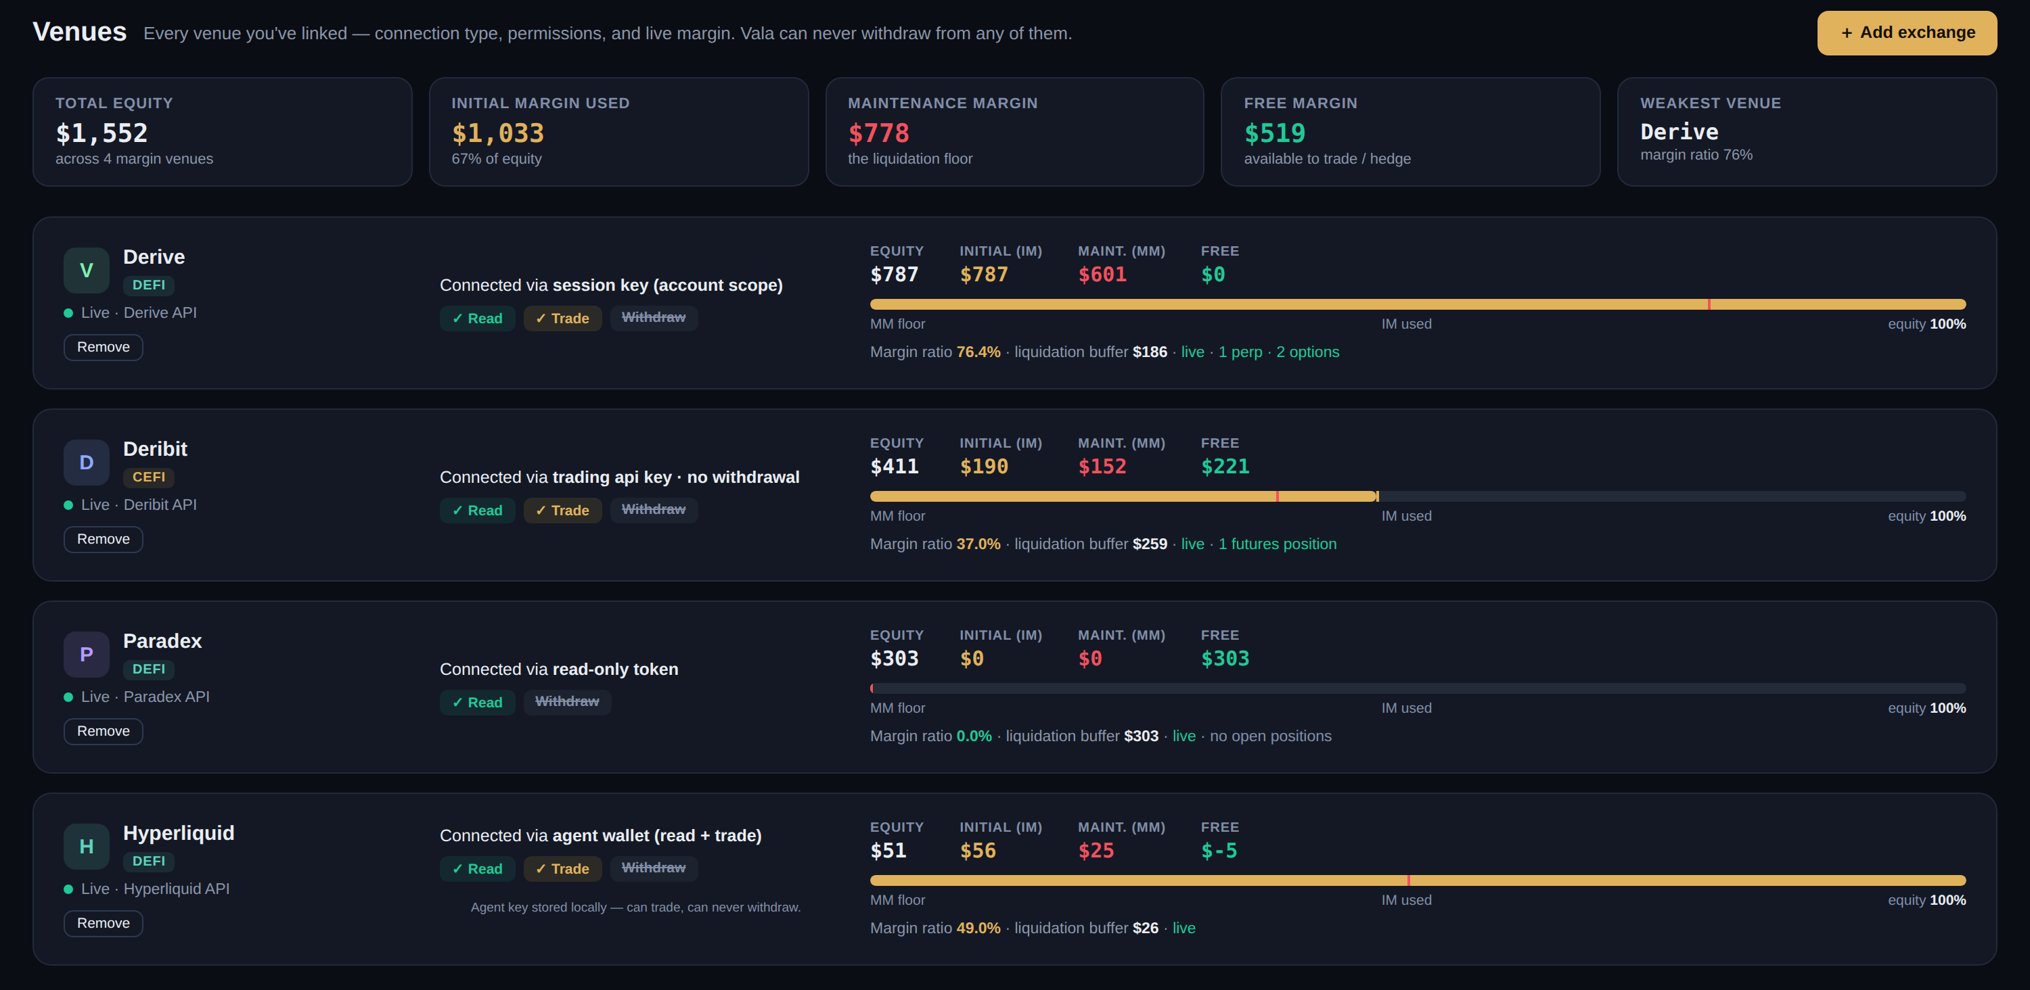Open the Maintenance Margin summary card
Screen dimensions: 2030x990
(x=1015, y=132)
